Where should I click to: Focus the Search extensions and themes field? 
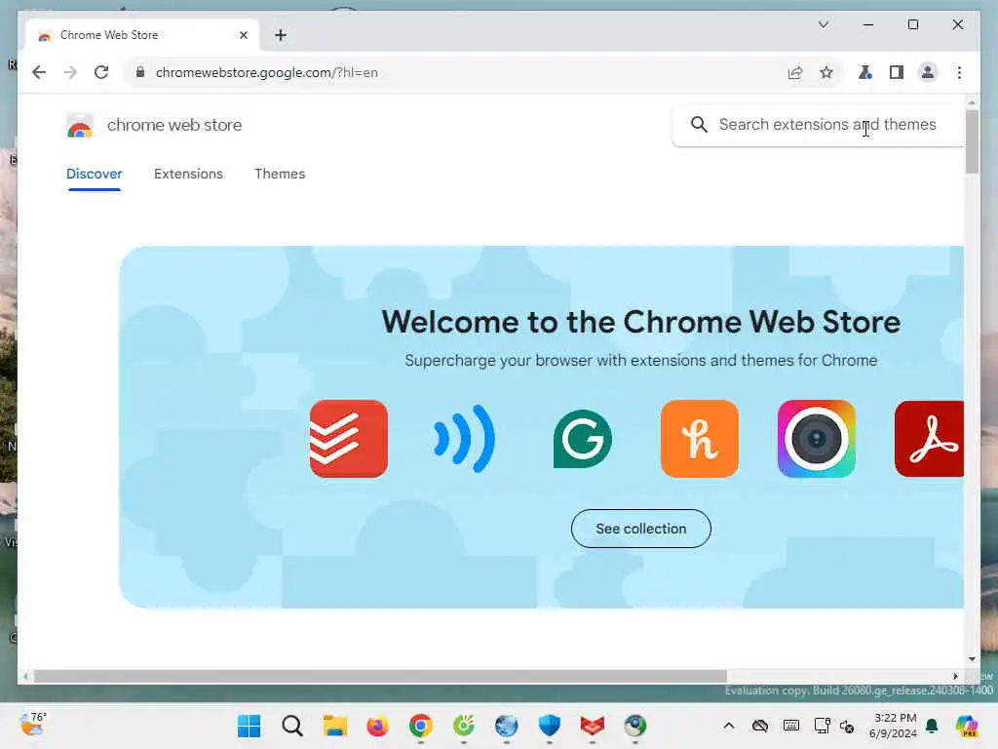(x=818, y=125)
